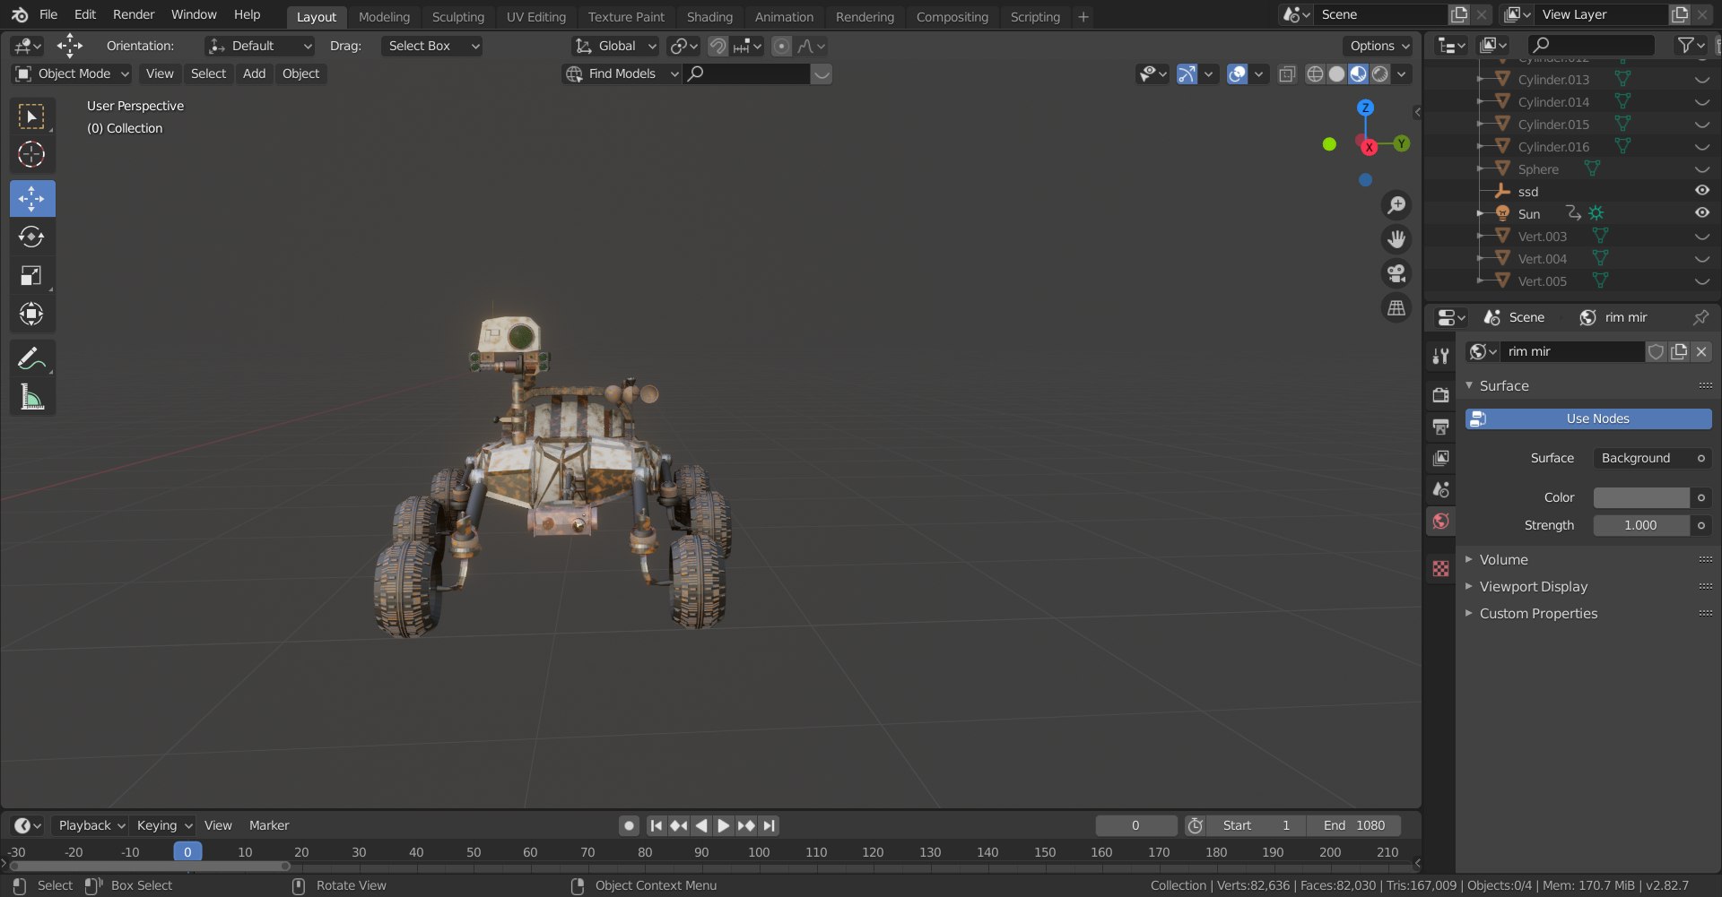The image size is (1722, 897).
Task: Open Orientation Default dropdown
Action: pos(260,46)
